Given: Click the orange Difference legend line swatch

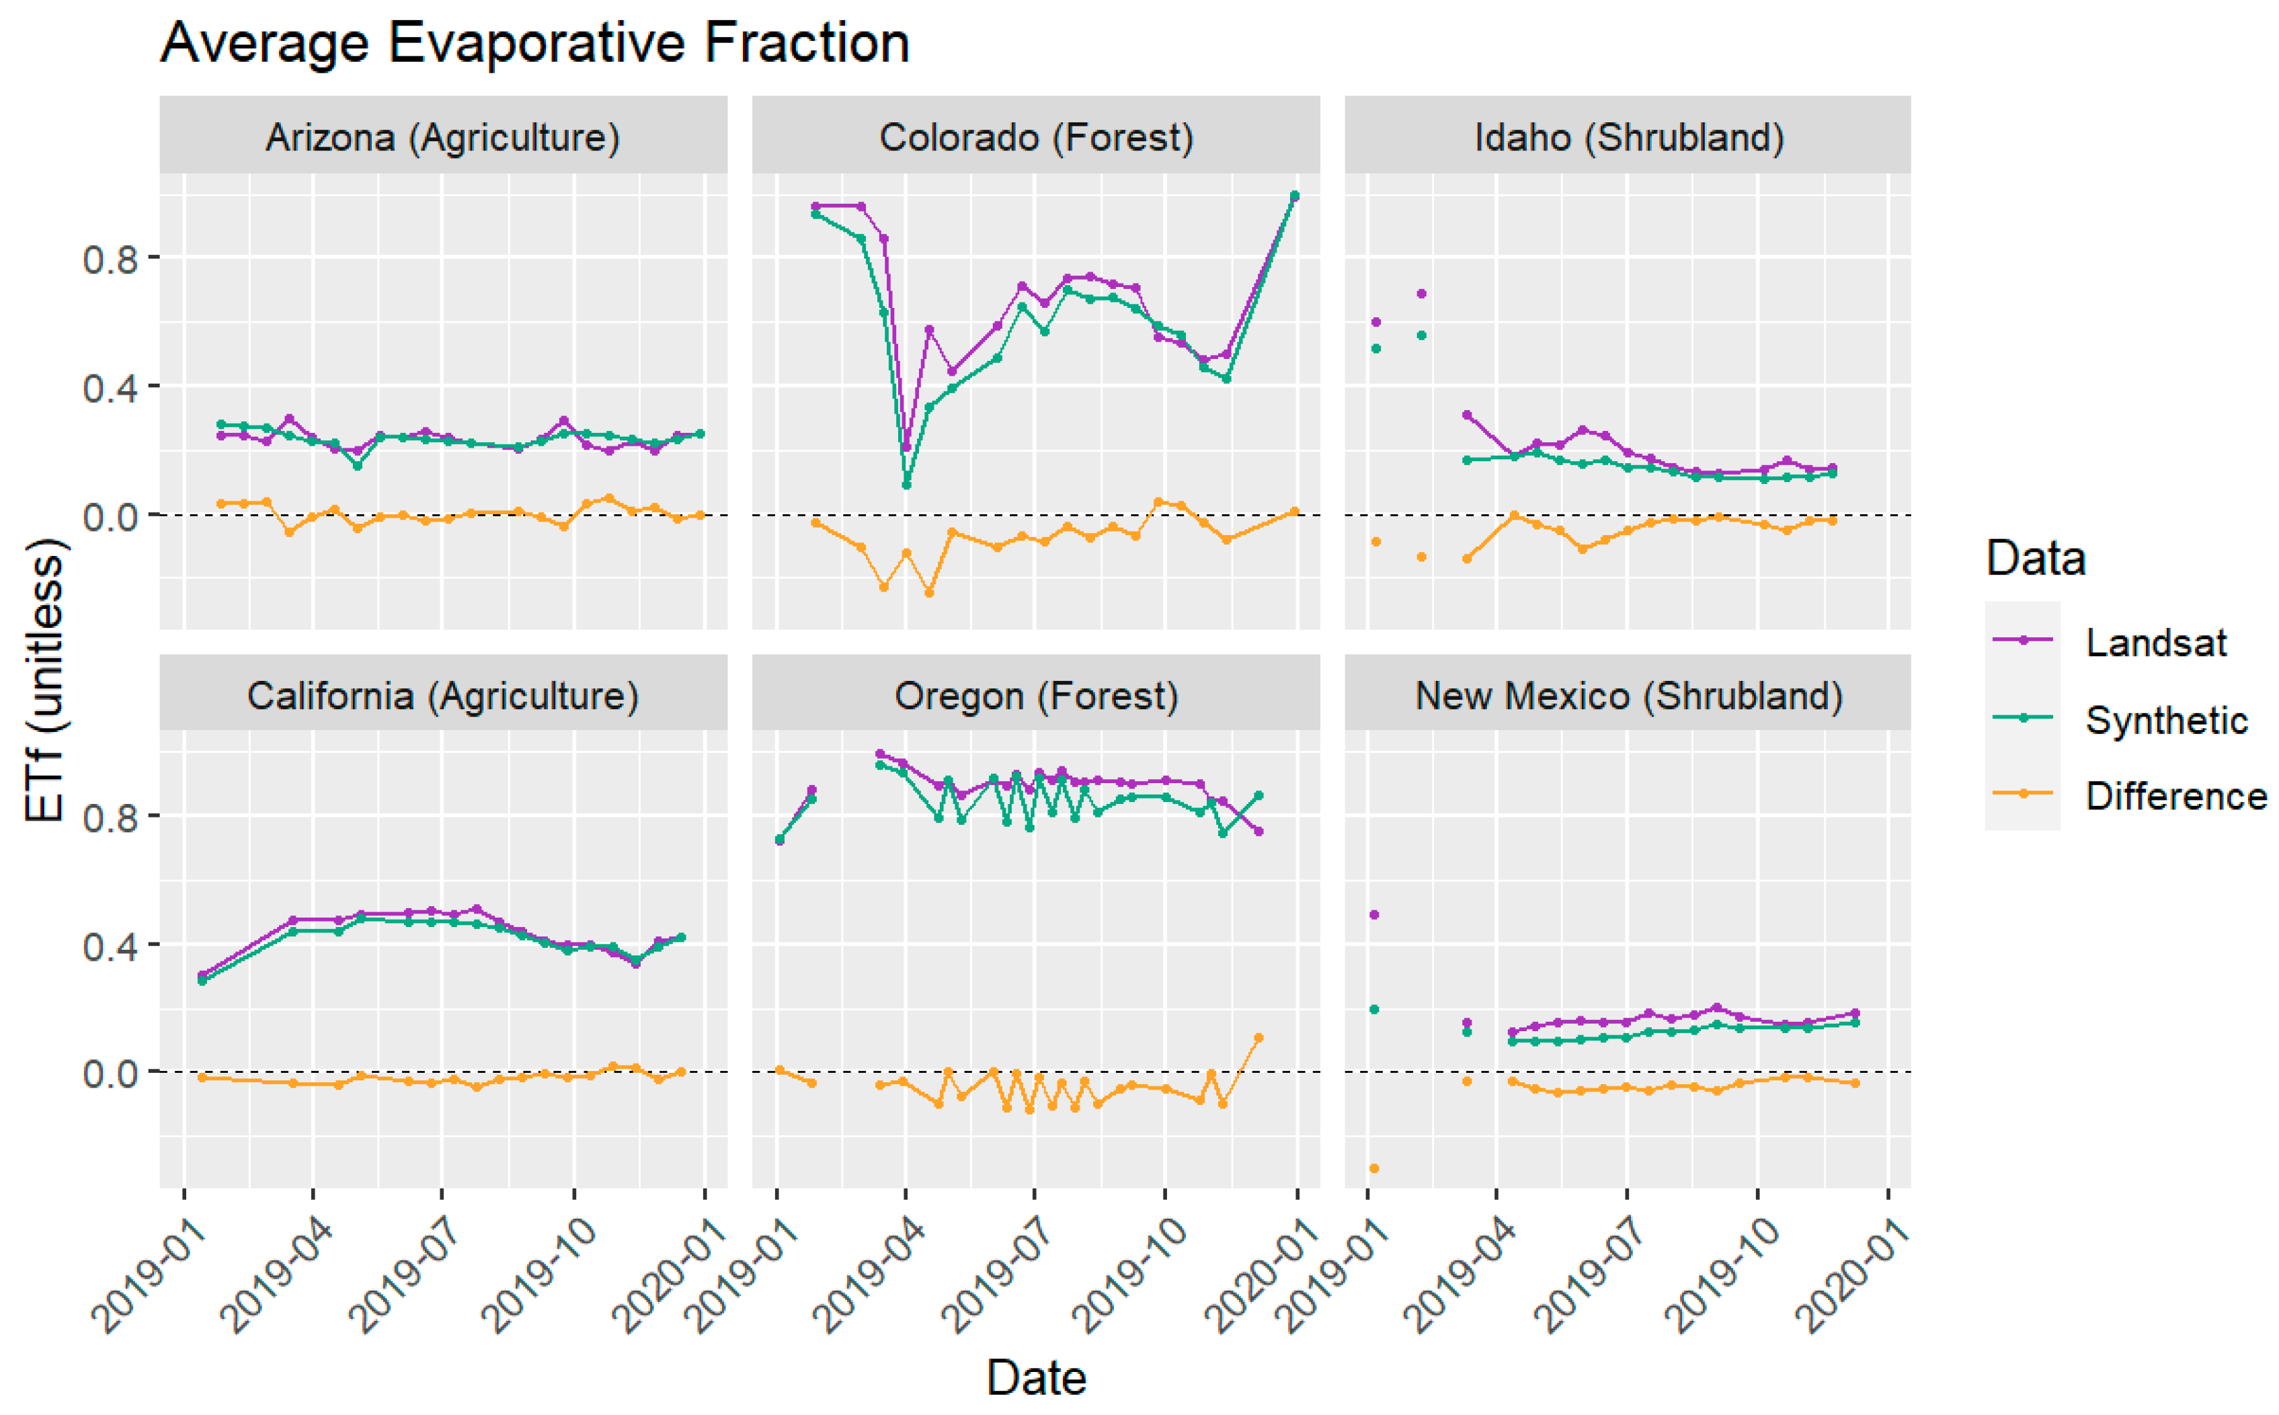Looking at the screenshot, I should [x=2022, y=794].
